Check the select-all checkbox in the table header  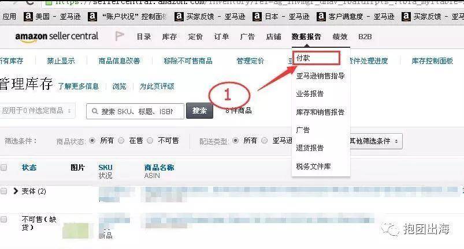4,168
